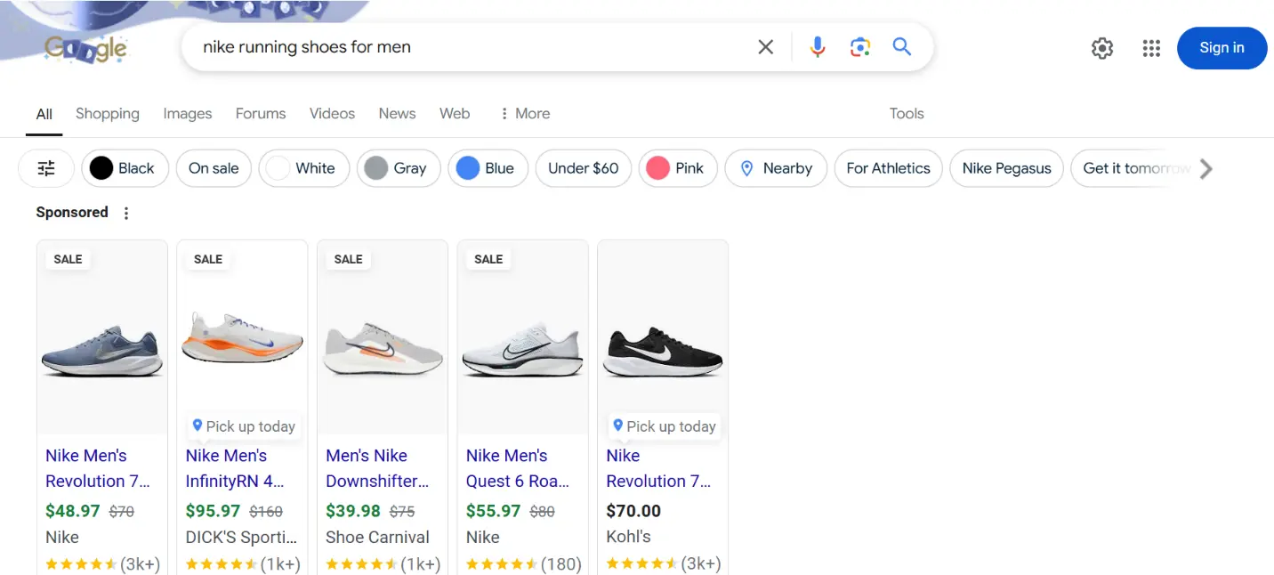Open Google Lens image search icon
The height and width of the screenshot is (575, 1274).
point(859,47)
